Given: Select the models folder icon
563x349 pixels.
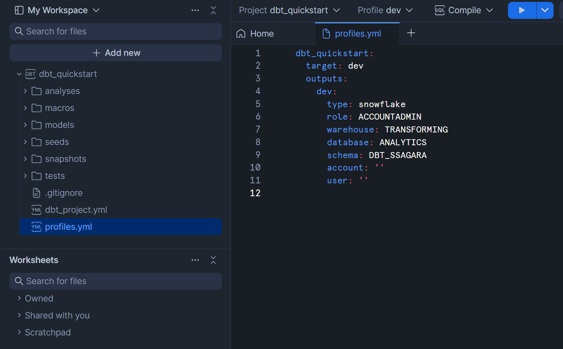Looking at the screenshot, I should [37, 125].
